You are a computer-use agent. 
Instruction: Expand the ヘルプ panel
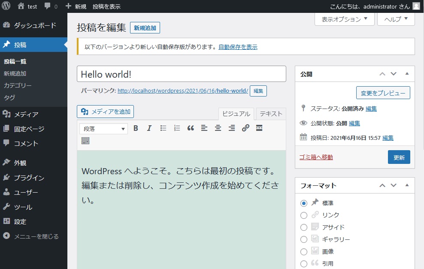(396, 19)
